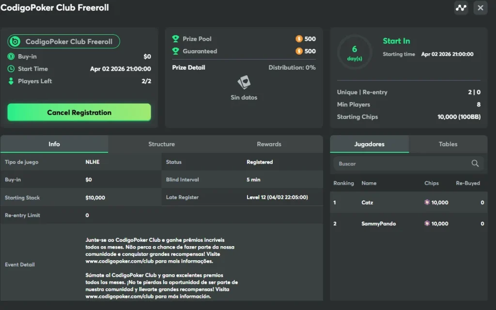496x310 pixels.
Task: Click the Prize Pool trophy icon
Action: 175,39
